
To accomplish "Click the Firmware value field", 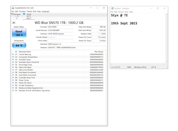I will click(61, 27).
